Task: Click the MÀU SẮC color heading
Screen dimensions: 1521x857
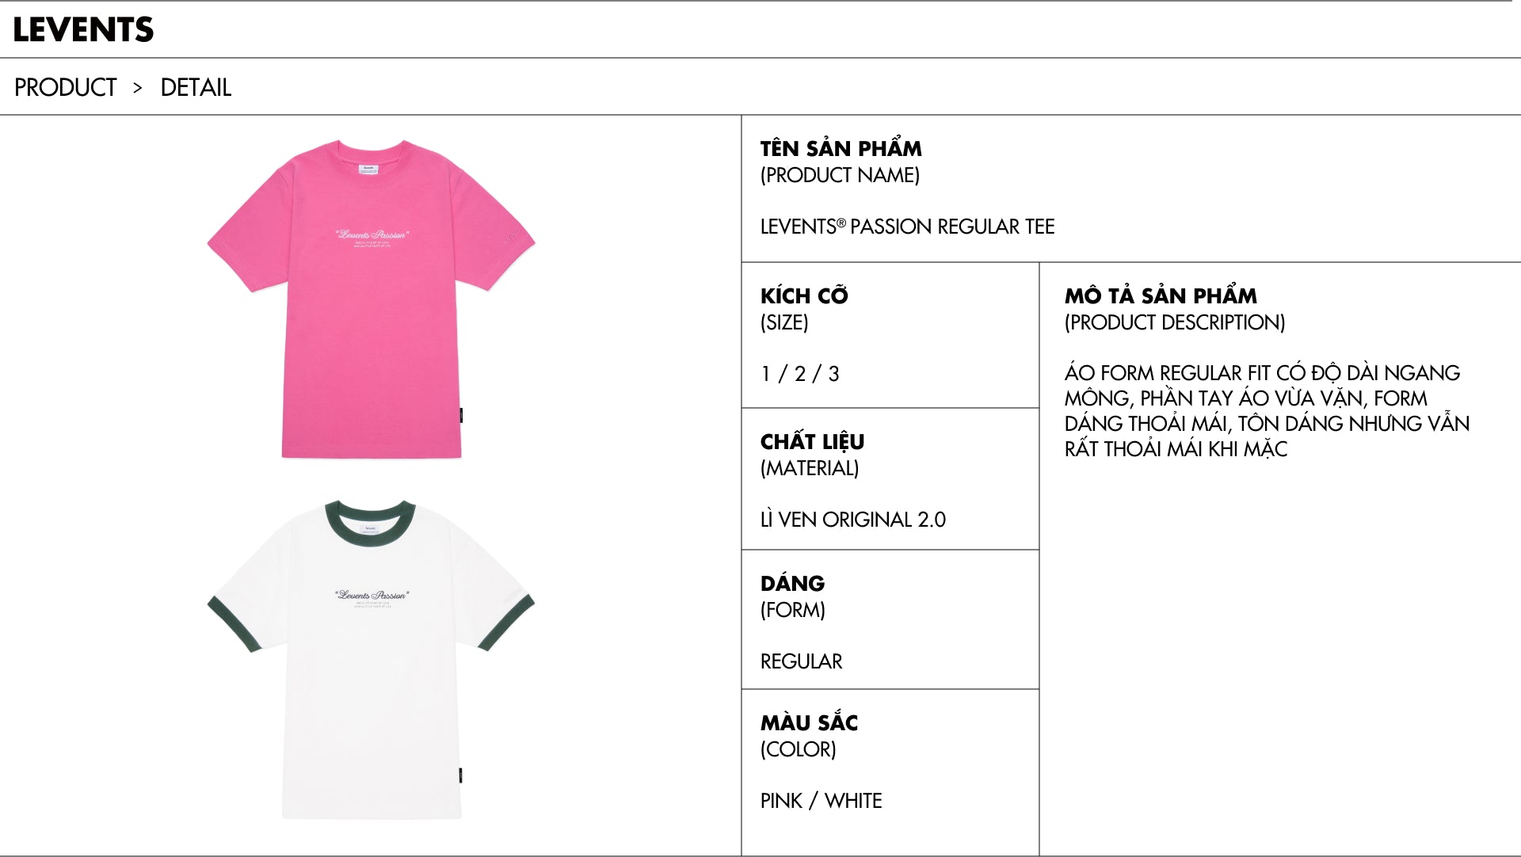Action: click(809, 722)
